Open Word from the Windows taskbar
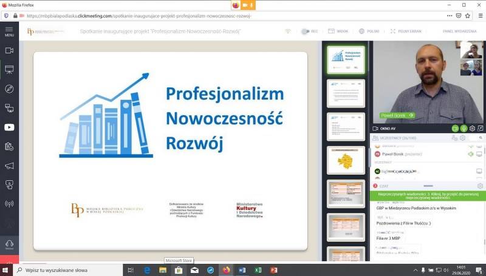The height and width of the screenshot is (276, 486). pos(242,270)
